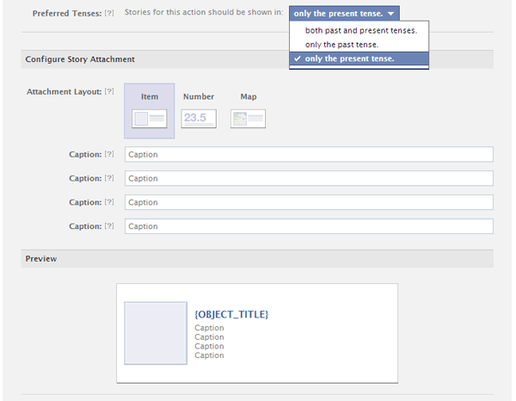
Task: Select the Item attachment layout
Action: pos(150,111)
